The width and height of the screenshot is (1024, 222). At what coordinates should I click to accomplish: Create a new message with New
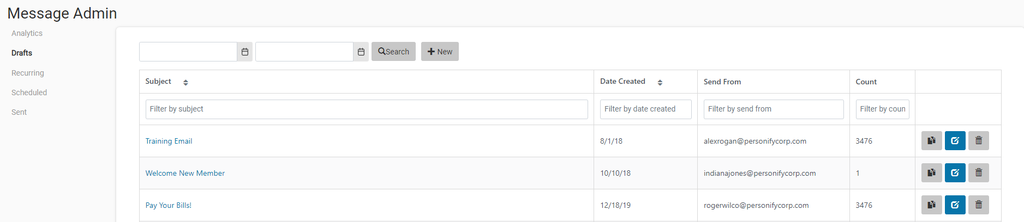pyautogui.click(x=440, y=52)
